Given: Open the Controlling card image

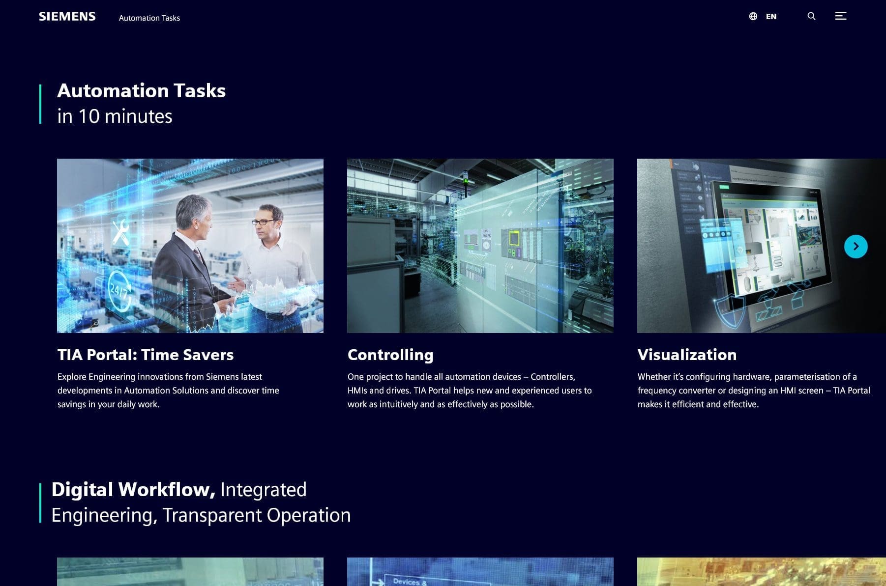Looking at the screenshot, I should (x=480, y=246).
